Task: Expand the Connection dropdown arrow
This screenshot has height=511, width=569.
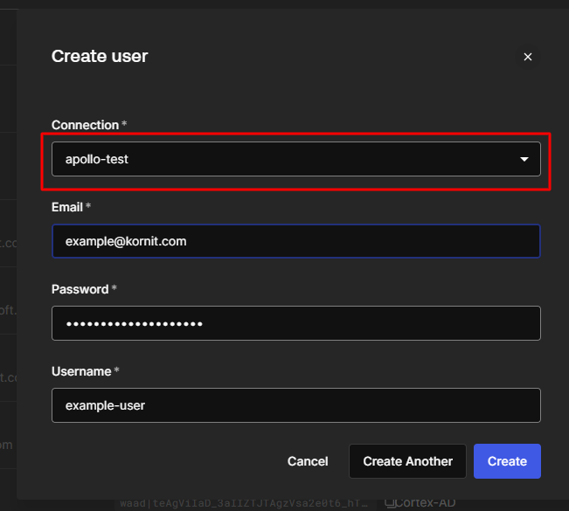Action: pos(524,160)
